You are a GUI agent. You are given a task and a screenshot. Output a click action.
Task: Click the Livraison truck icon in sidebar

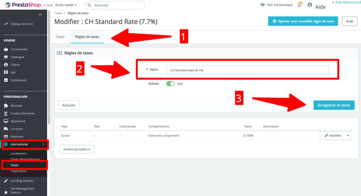click(6, 129)
